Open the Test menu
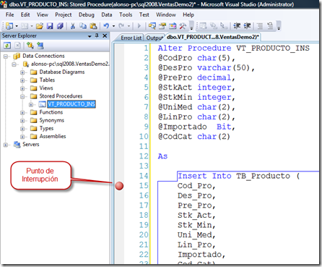This screenshot has width=322, height=267. pos(144,14)
